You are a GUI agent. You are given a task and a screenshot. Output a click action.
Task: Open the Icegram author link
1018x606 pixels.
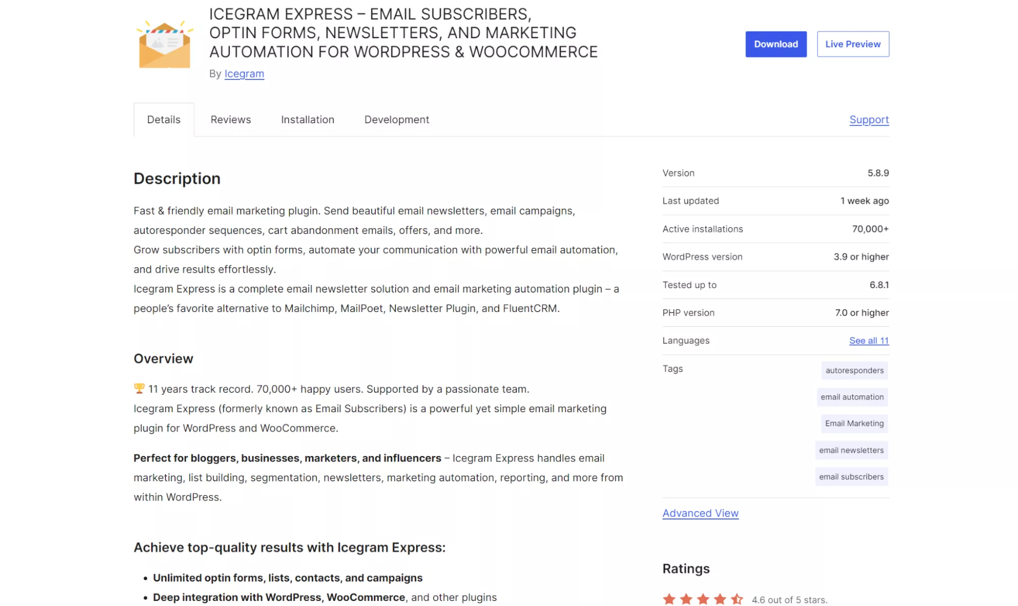pos(244,74)
